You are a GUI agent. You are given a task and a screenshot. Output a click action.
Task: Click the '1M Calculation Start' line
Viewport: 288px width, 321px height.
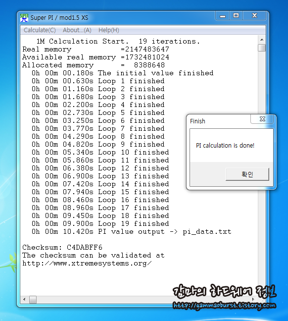point(118,41)
